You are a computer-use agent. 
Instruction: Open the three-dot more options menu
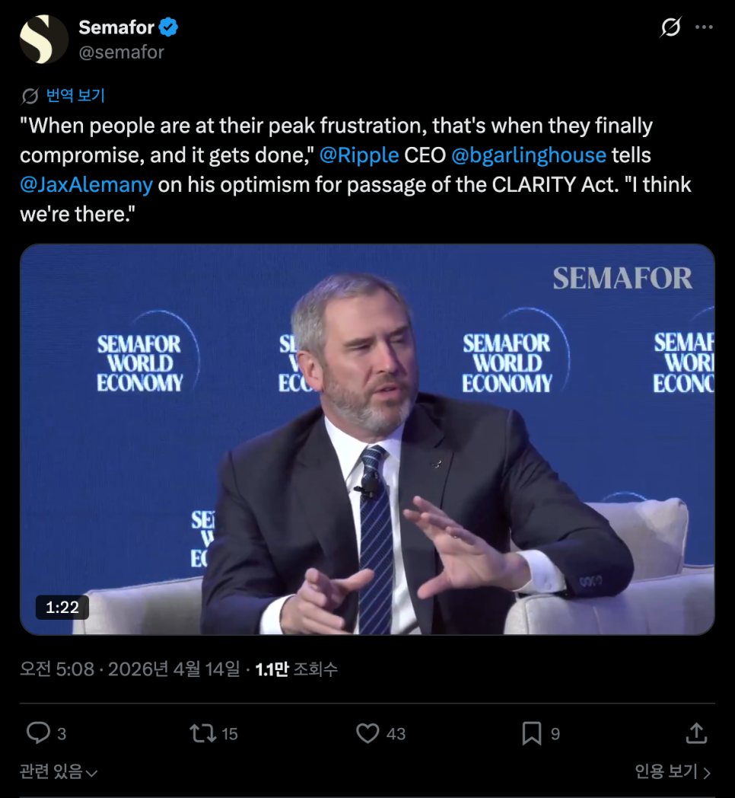click(705, 27)
